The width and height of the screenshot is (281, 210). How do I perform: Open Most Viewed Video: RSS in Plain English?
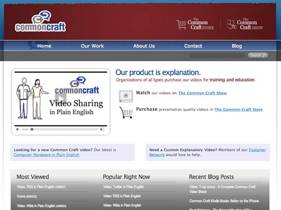pos(41,187)
